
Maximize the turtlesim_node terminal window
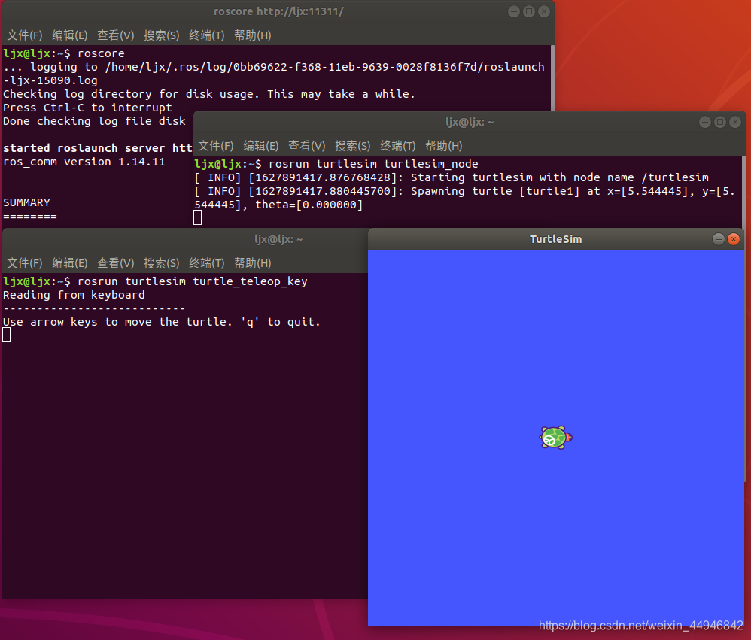coord(720,122)
